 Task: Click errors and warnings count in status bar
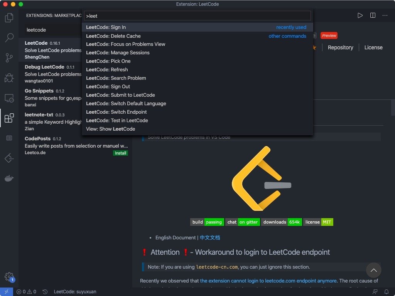click(x=26, y=292)
